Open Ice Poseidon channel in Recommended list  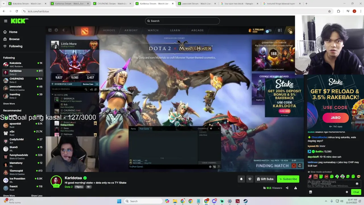pyautogui.click(x=23, y=180)
